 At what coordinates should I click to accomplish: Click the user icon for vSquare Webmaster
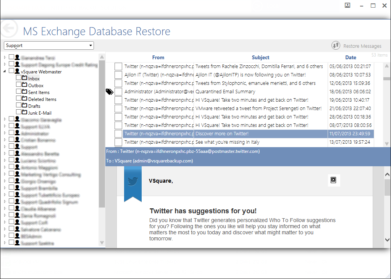coord(17,71)
